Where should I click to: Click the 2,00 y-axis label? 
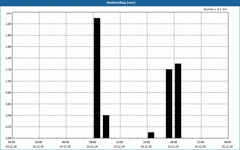(8, 24)
